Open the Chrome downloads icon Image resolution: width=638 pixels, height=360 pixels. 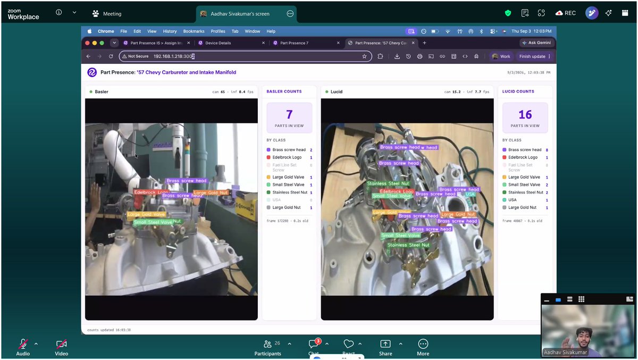397,56
